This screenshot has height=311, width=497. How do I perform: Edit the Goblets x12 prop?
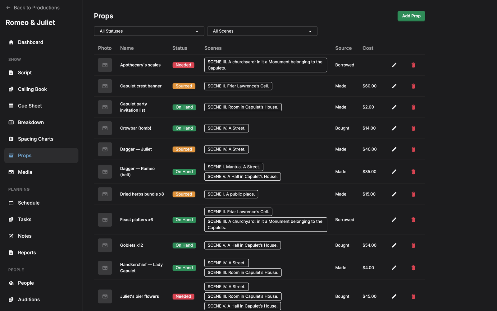point(394,245)
